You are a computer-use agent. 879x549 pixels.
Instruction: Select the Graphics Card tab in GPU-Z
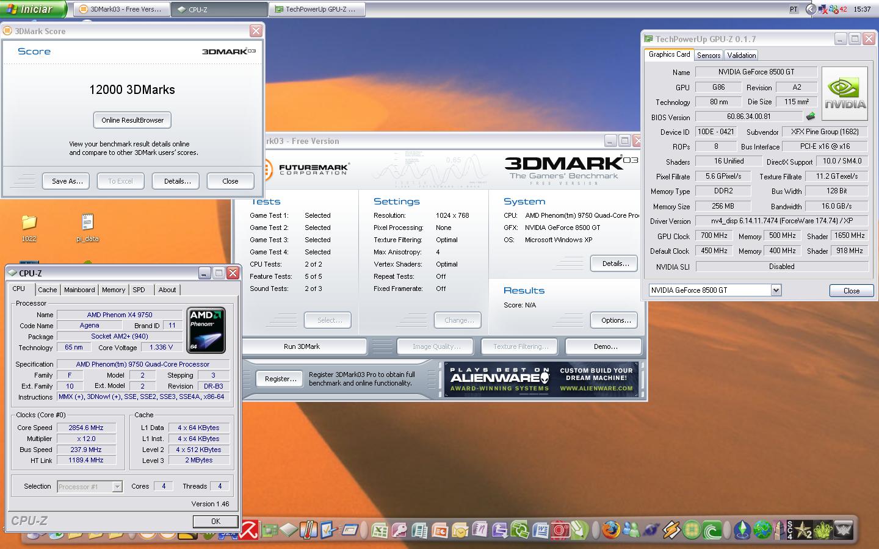point(669,54)
